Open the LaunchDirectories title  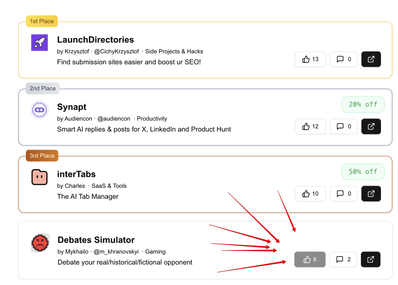(96, 40)
